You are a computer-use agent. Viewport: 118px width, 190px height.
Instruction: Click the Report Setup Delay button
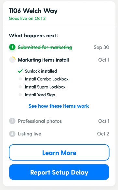click(59, 172)
